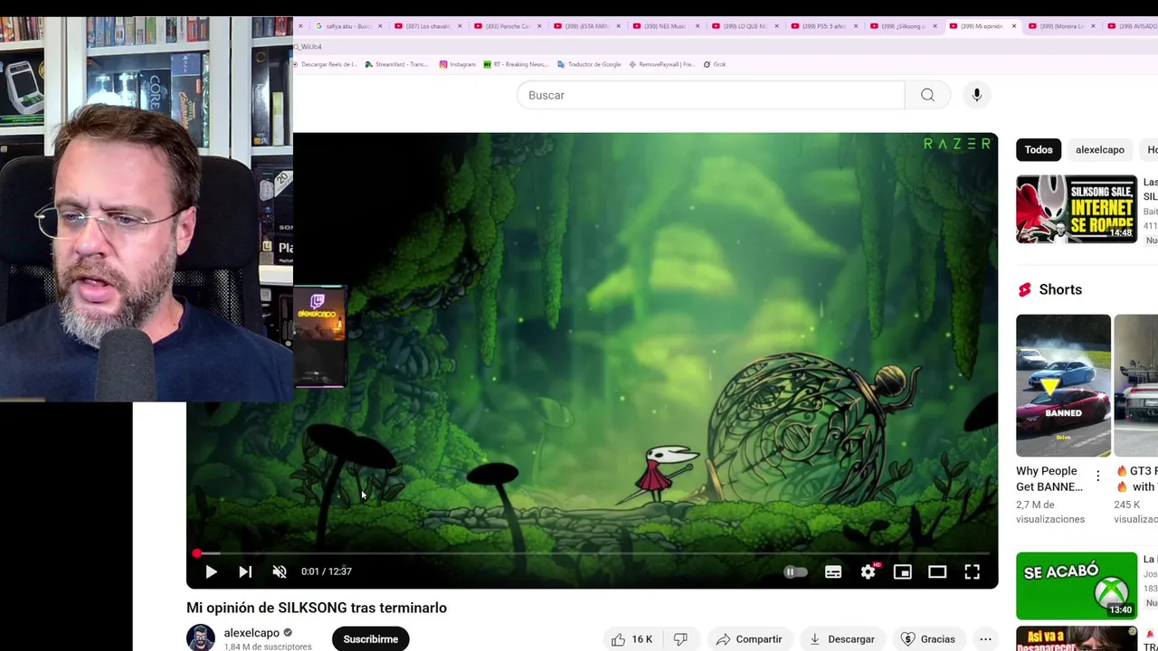1158x651 pixels.
Task: Open RemovePaywall bookmark
Action: (x=662, y=64)
